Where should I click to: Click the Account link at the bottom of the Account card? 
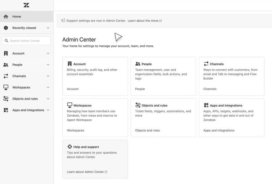(73, 89)
